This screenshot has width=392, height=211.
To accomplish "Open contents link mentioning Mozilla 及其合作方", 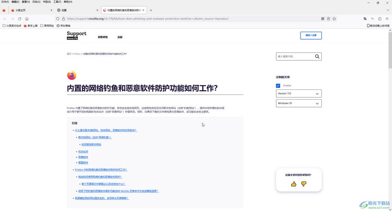I will tap(118, 191).
